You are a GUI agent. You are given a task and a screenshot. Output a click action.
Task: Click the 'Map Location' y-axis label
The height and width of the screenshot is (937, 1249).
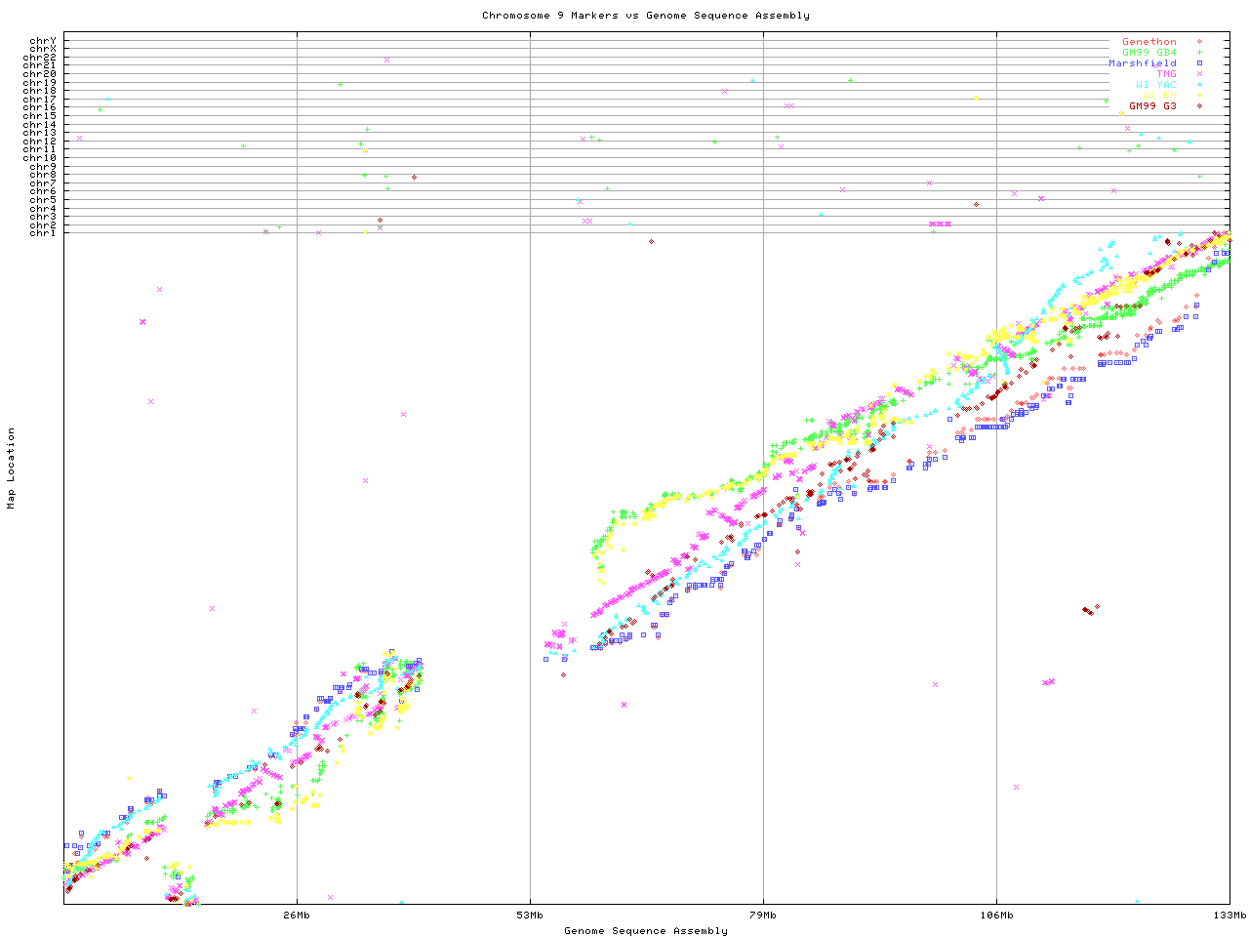12,468
